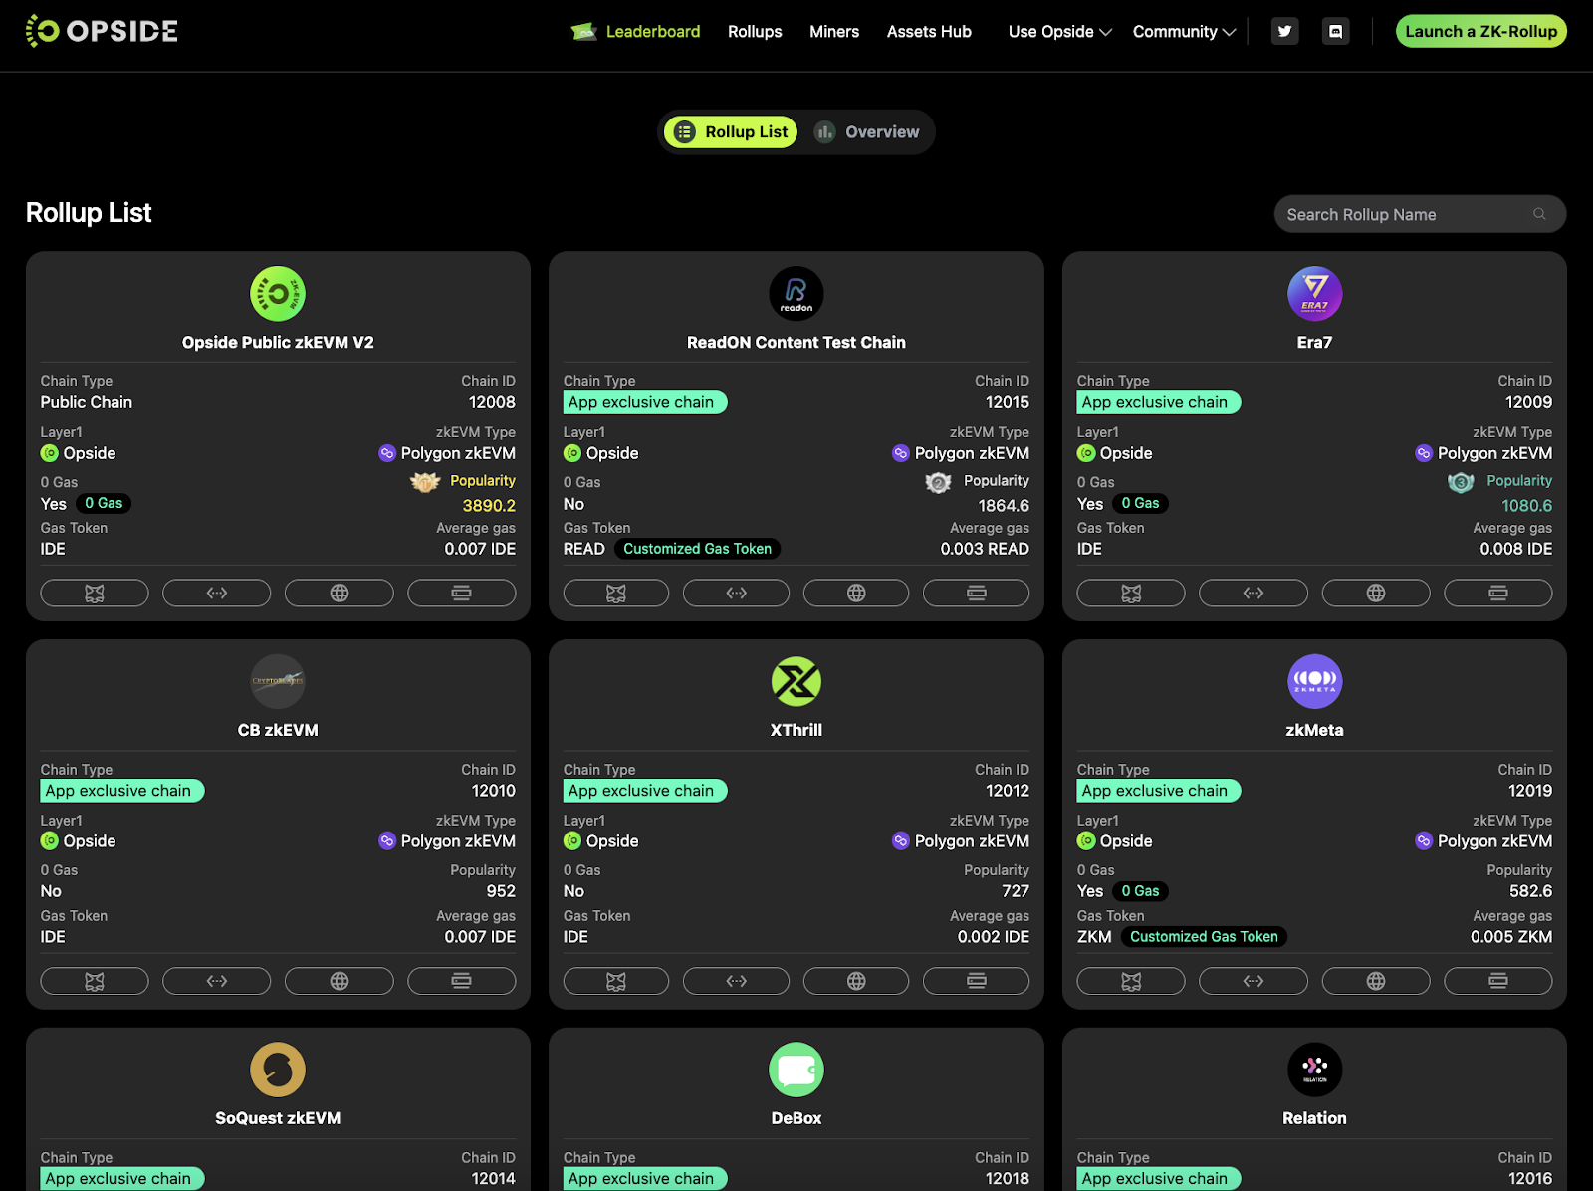1593x1191 pixels.
Task: Go to Rollups menu item
Action: click(755, 32)
